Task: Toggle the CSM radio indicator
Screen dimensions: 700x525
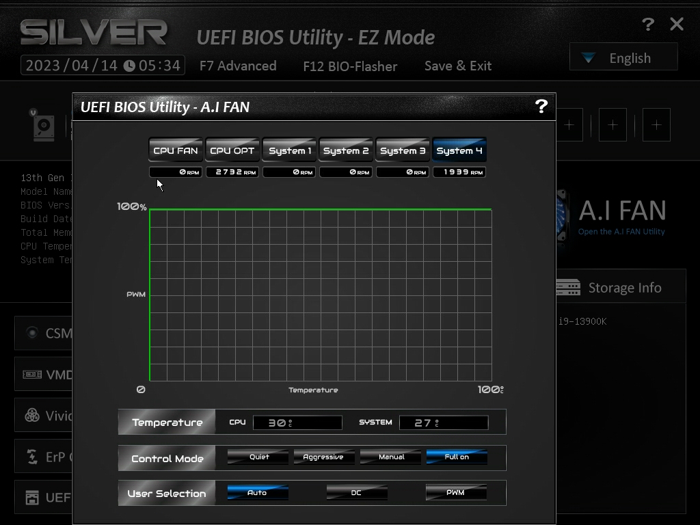Action: click(32, 333)
